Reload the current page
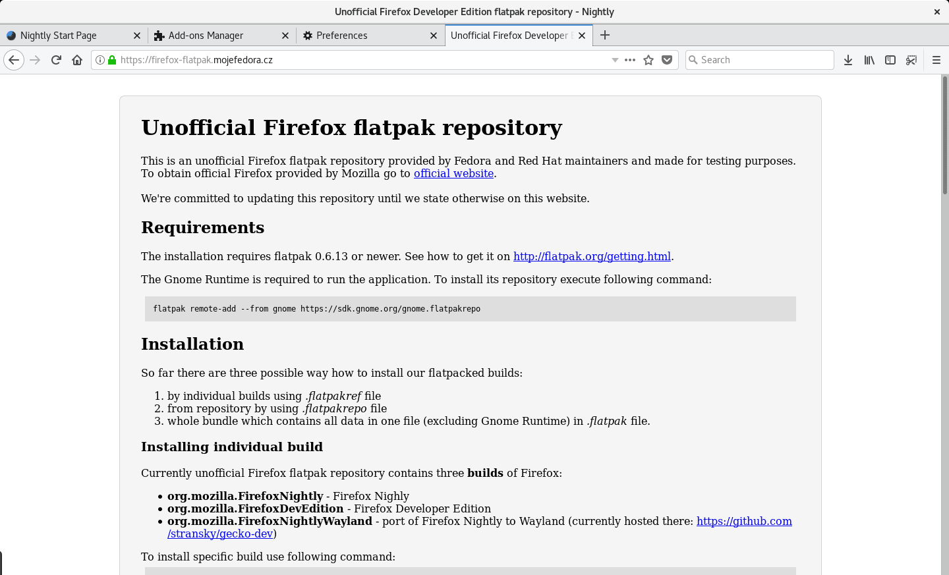This screenshot has height=575, width=949. [x=56, y=60]
